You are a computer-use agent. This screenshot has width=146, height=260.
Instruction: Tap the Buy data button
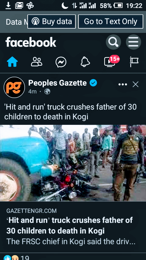point(51,22)
